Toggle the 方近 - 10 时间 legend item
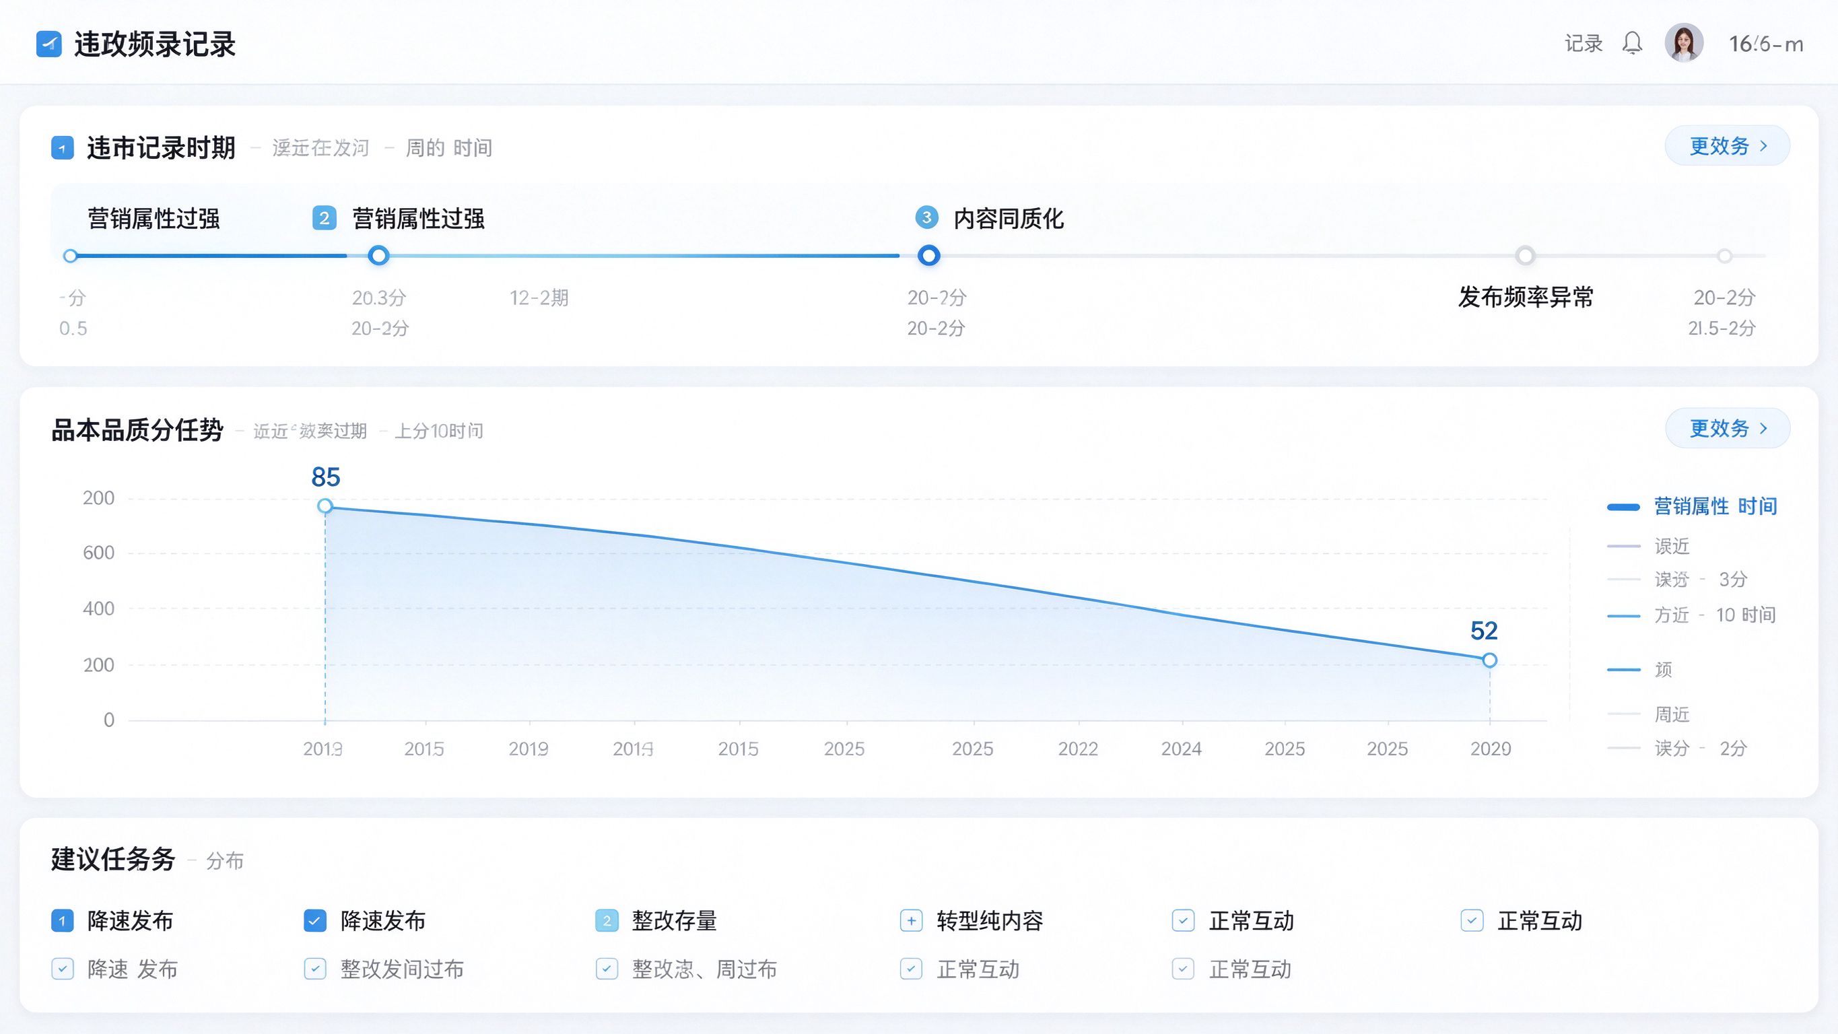Screen dimensions: 1838x1034 (1691, 615)
